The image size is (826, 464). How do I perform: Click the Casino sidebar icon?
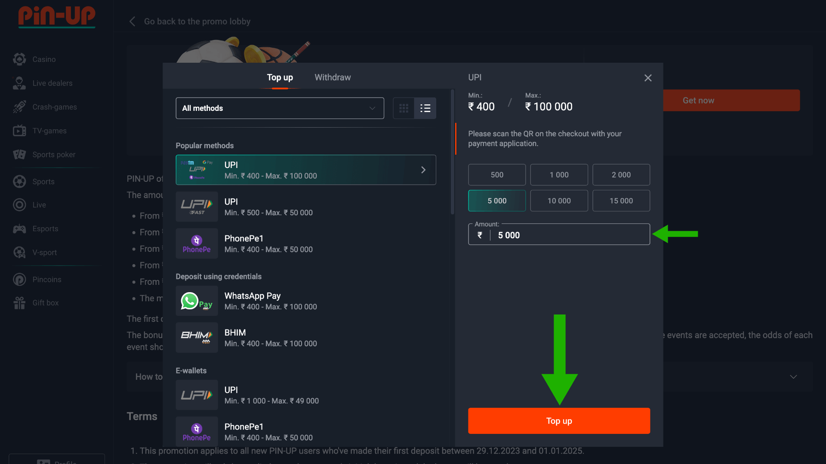pos(19,59)
